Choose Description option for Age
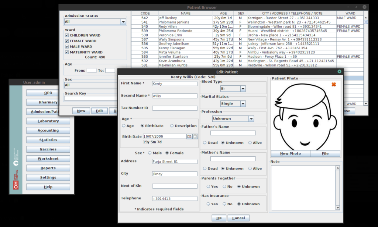Viewport: 378px width, 227px height. (172, 125)
